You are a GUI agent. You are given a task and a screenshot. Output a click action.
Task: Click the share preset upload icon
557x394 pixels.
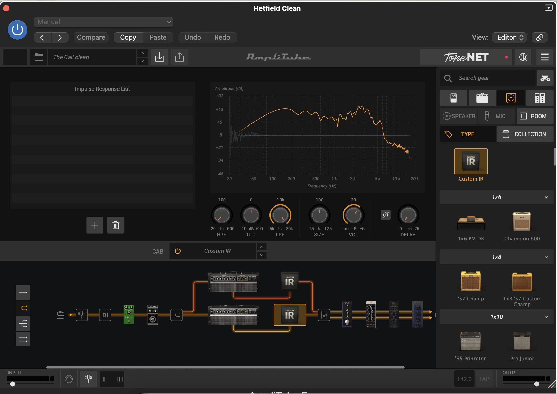pyautogui.click(x=180, y=57)
